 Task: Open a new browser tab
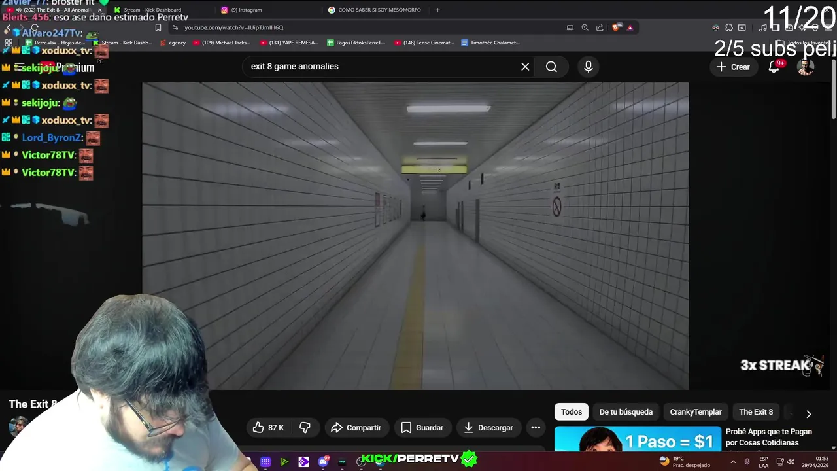pos(437,10)
